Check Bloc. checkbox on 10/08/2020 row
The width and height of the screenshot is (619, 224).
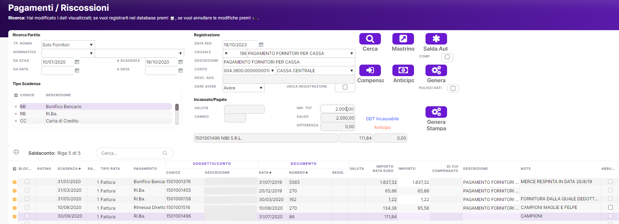click(x=27, y=207)
